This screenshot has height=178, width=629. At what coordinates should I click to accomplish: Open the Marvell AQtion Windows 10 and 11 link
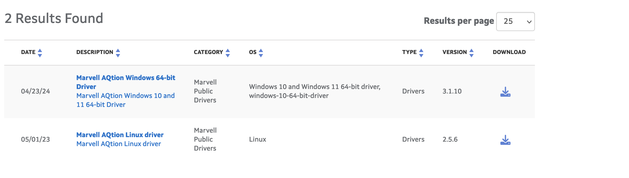(126, 100)
